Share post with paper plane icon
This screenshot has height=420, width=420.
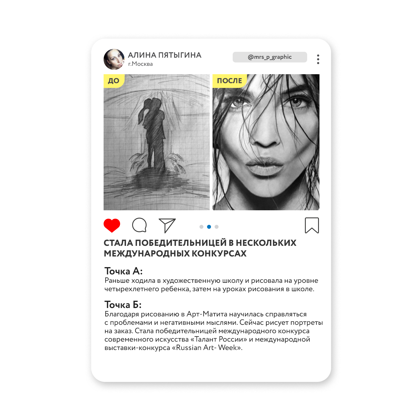click(167, 225)
